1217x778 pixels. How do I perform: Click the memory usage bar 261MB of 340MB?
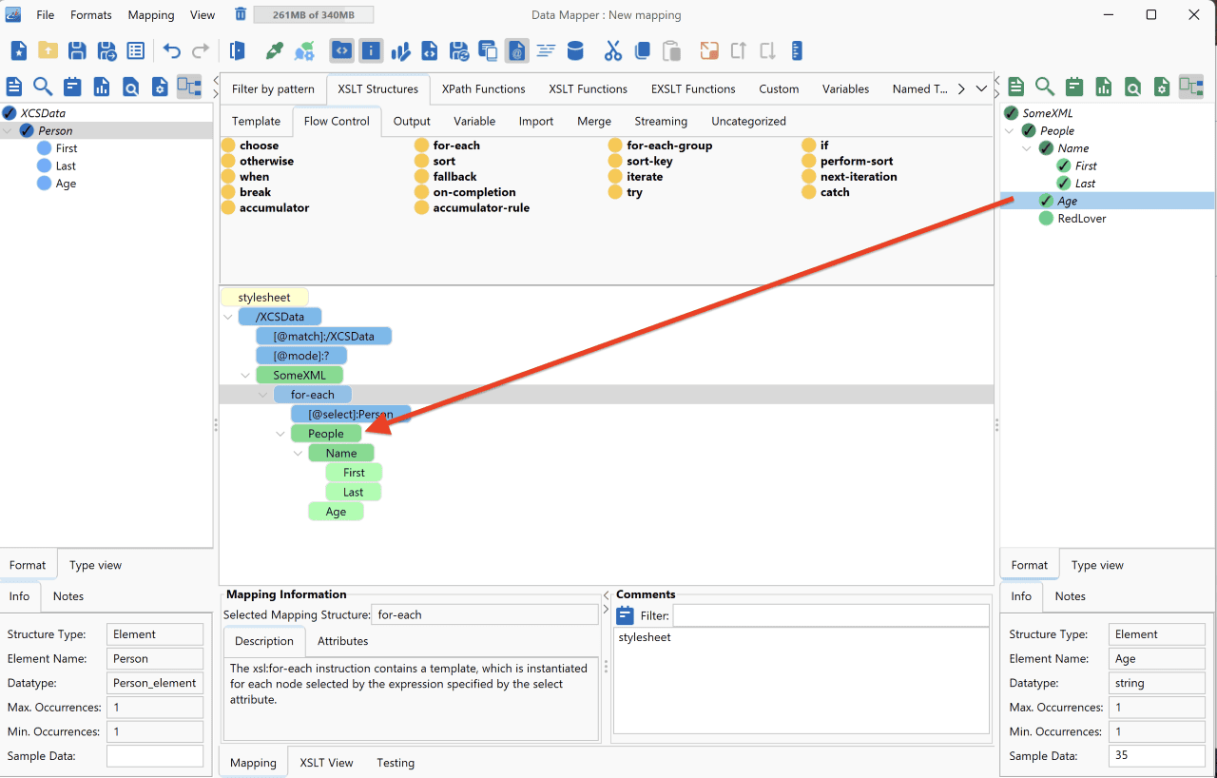tap(314, 14)
